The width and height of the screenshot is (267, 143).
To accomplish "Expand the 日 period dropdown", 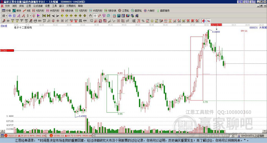I will (x=6, y=16).
